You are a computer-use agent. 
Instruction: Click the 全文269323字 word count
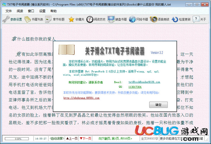pyautogui.click(x=149, y=138)
